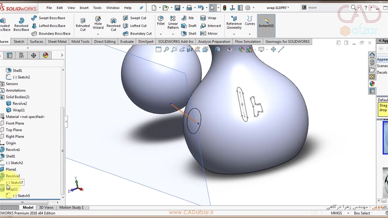The image size is (388, 218).
Task: Switch to the Surfaces tab
Action: (x=36, y=41)
